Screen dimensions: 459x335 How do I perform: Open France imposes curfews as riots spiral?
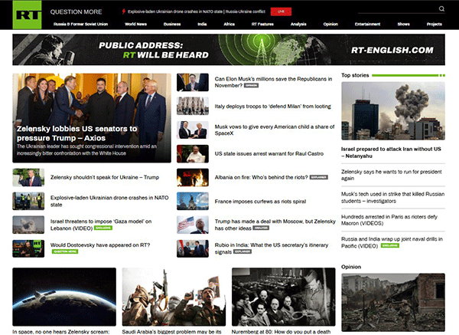click(260, 202)
